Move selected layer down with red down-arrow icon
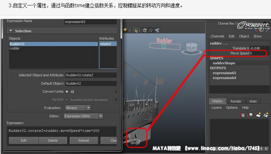Viewport: 271px width, 154px height. tap(250, 115)
